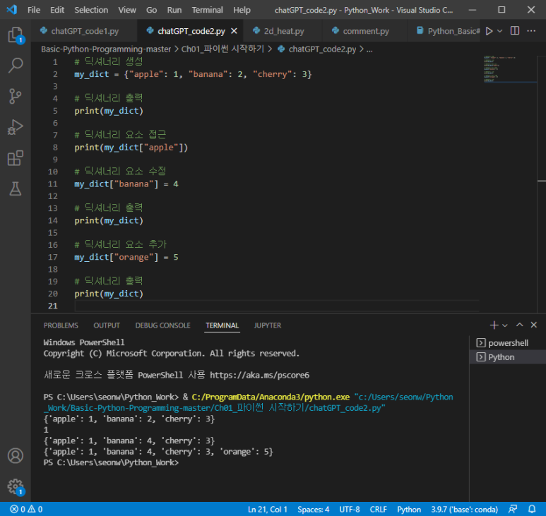This screenshot has width=546, height=516.
Task: Click the code minimap
Action: [509, 69]
